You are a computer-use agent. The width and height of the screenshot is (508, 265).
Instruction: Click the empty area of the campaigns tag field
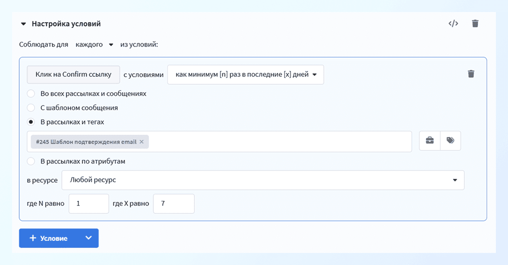tap(278, 142)
